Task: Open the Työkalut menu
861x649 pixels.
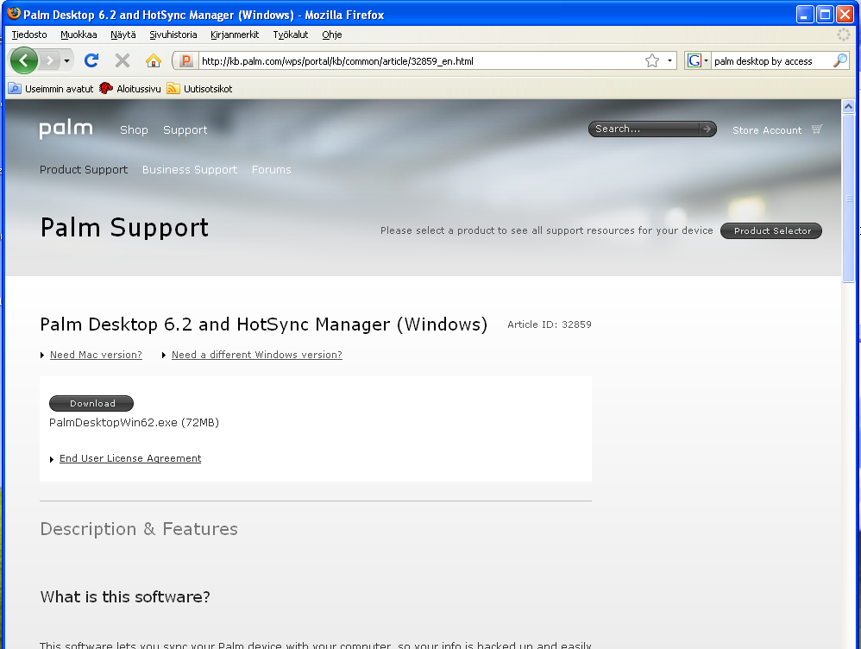Action: coord(291,35)
